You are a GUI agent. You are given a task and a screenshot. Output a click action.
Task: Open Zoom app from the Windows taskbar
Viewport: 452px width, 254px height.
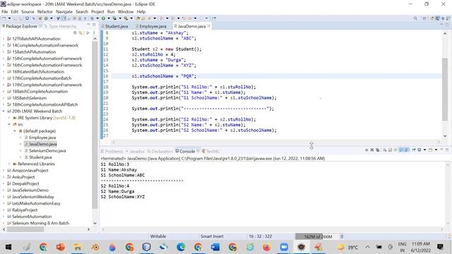point(284,247)
